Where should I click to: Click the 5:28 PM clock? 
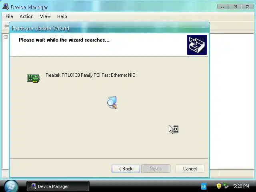[241, 186]
